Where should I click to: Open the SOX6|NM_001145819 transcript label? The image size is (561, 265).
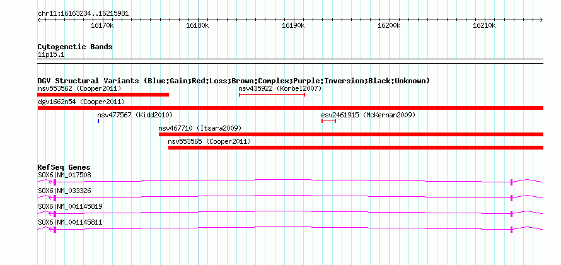(70, 206)
